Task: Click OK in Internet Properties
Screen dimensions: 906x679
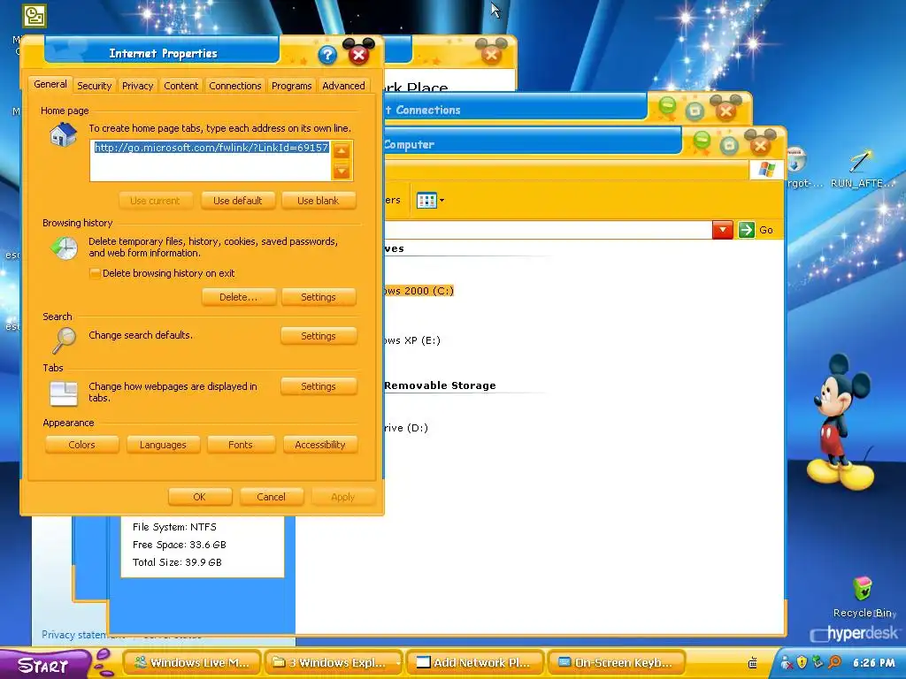Action: pyautogui.click(x=200, y=497)
